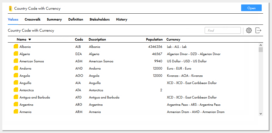Click the ASM code cell
The width and height of the screenshot is (272, 133).
coord(79,61)
